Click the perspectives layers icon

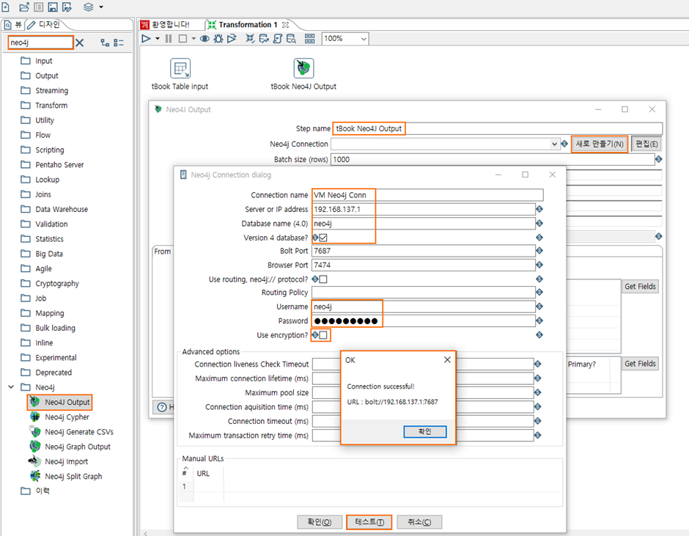(88, 7)
